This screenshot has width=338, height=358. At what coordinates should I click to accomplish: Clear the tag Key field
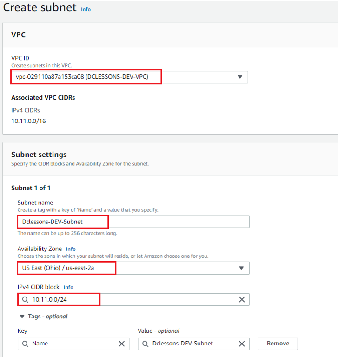click(x=122, y=344)
